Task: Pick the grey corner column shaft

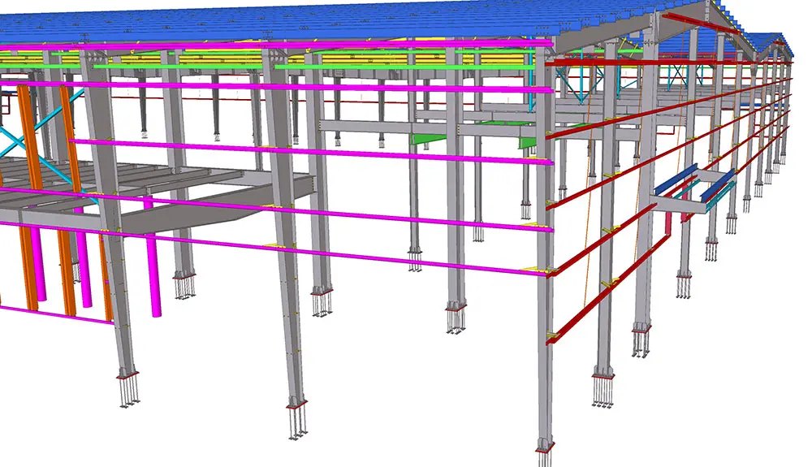Action: click(x=546, y=365)
